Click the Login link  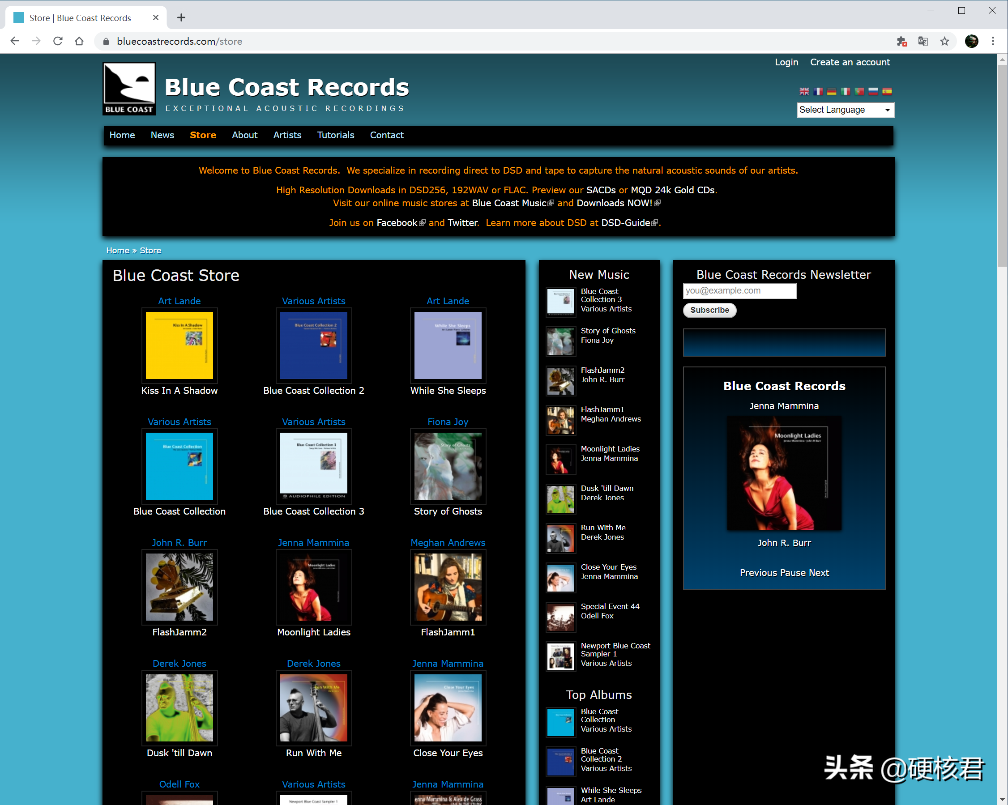[x=786, y=62]
